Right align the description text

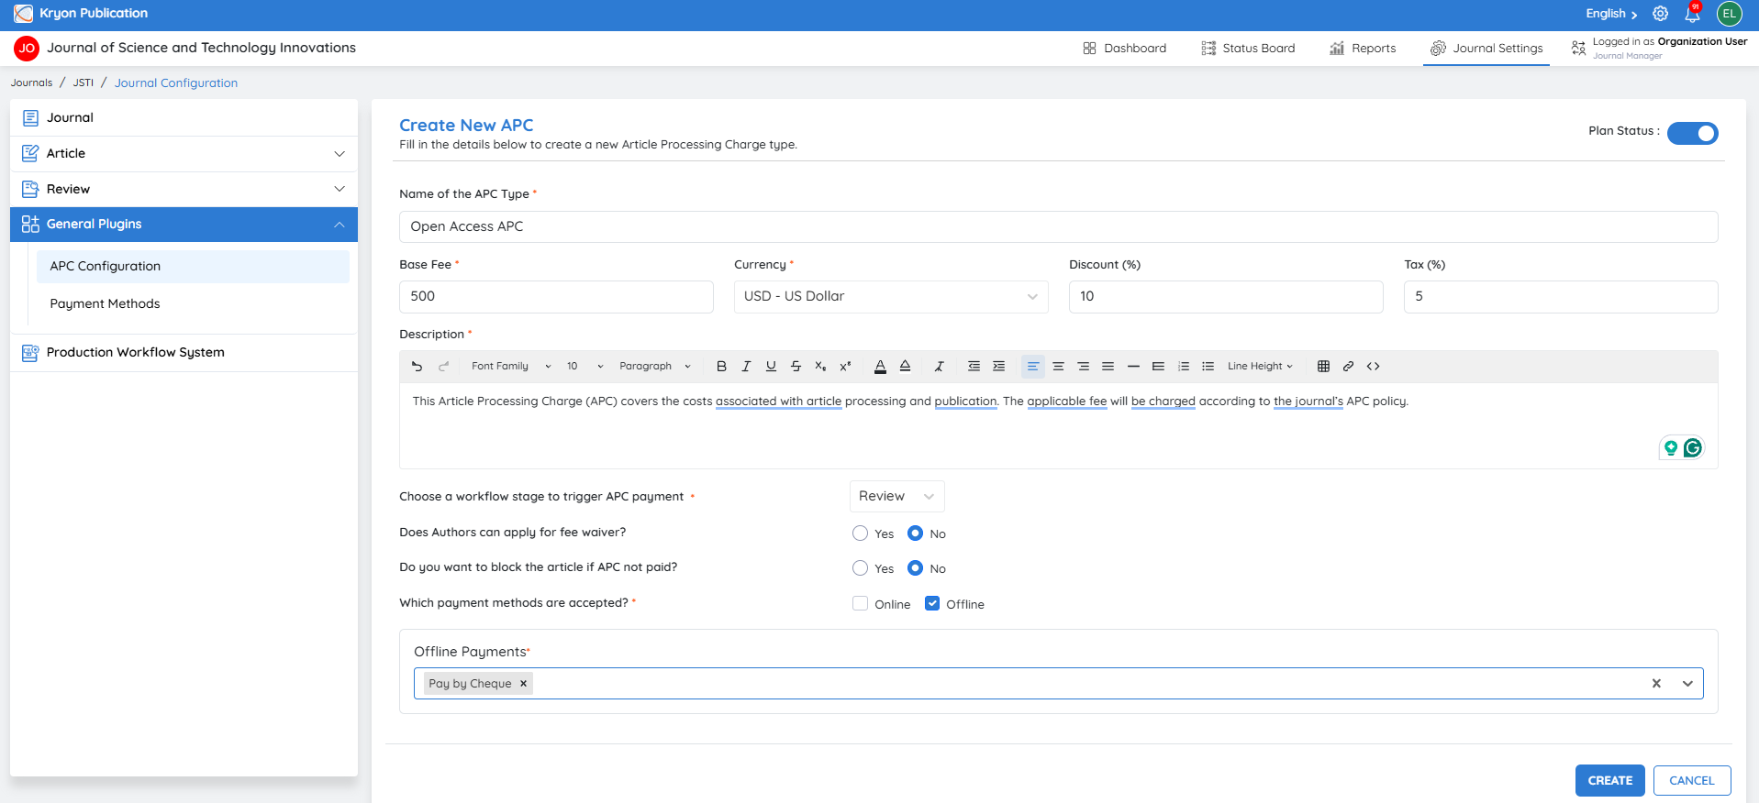(x=1083, y=367)
